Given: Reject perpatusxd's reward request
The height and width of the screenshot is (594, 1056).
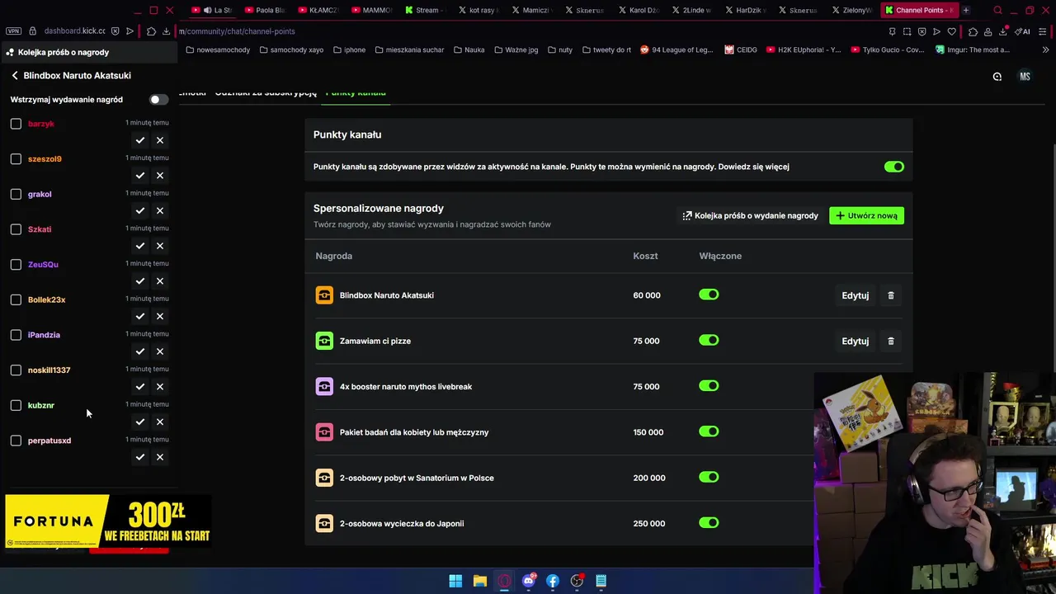Looking at the screenshot, I should [x=160, y=457].
